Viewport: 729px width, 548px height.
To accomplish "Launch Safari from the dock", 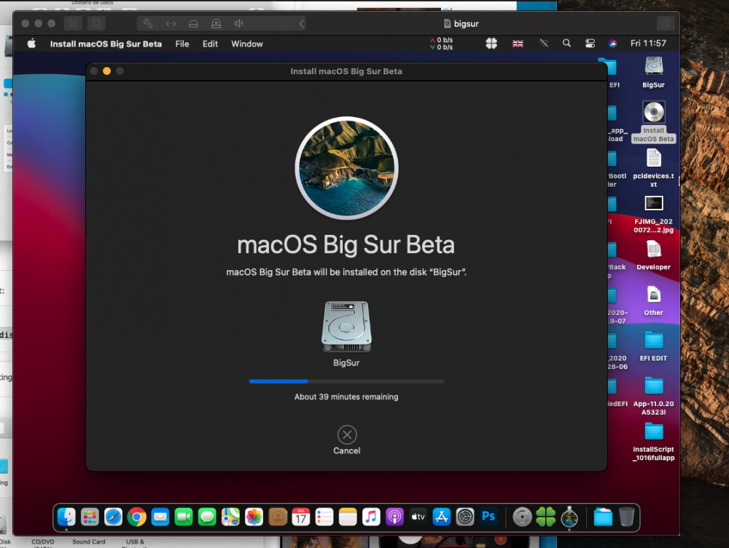I will click(x=113, y=517).
